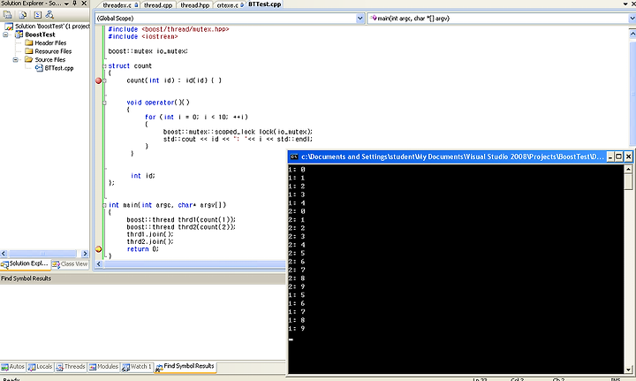
Task: Collapse the main function outline block
Action: 104,205
